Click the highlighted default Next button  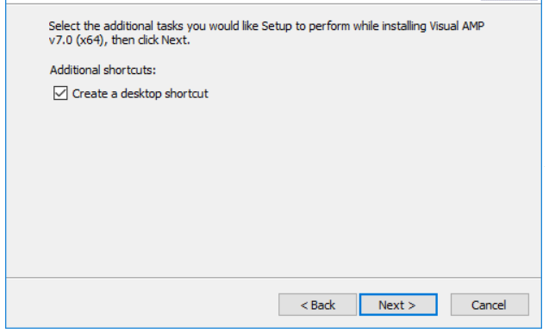[398, 305]
